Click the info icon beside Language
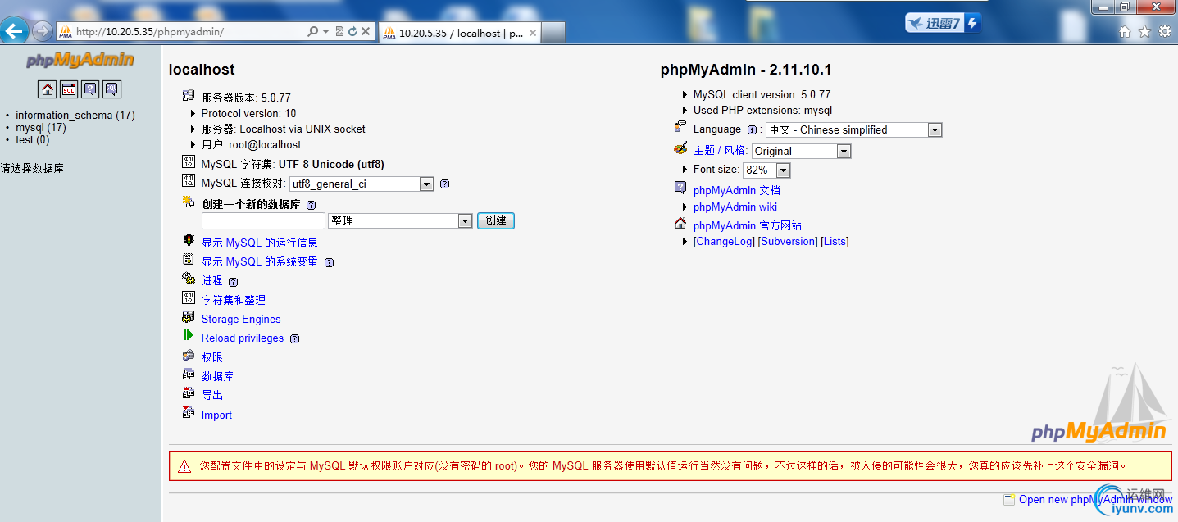1178x522 pixels. coord(752,129)
